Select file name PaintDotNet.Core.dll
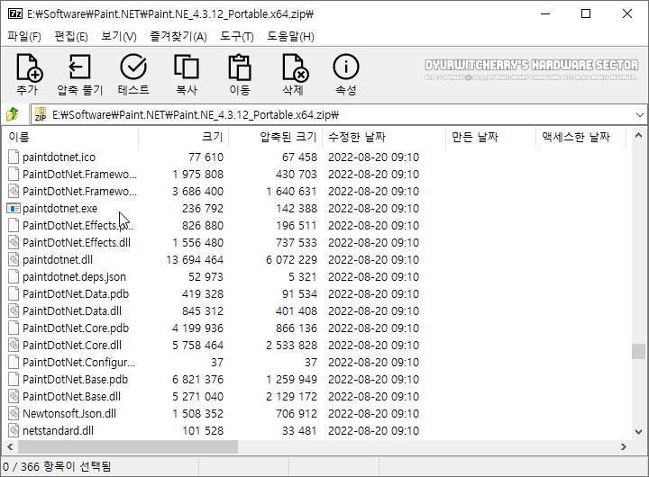Screen dimensions: 649x477 point(72,345)
